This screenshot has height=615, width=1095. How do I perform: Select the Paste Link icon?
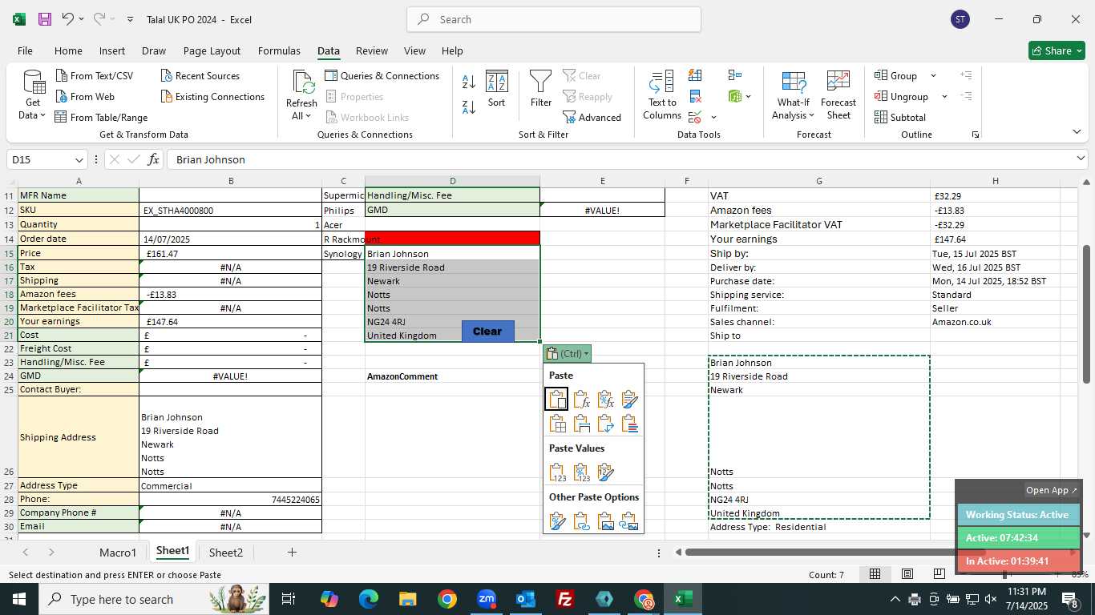tap(581, 521)
